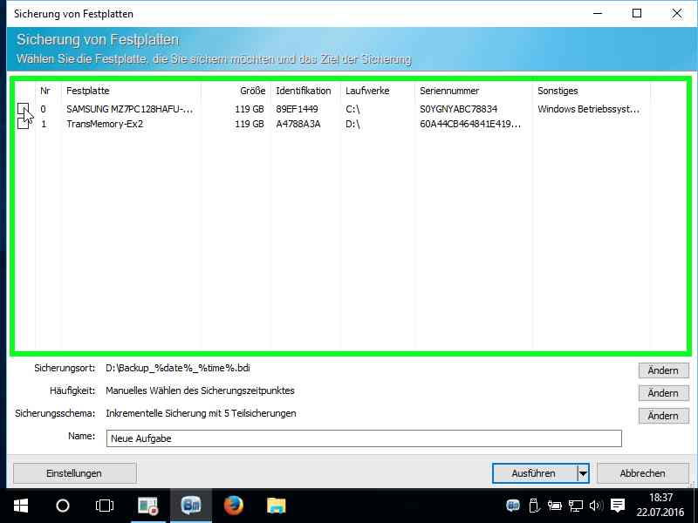Click the network tray icon

(576, 506)
